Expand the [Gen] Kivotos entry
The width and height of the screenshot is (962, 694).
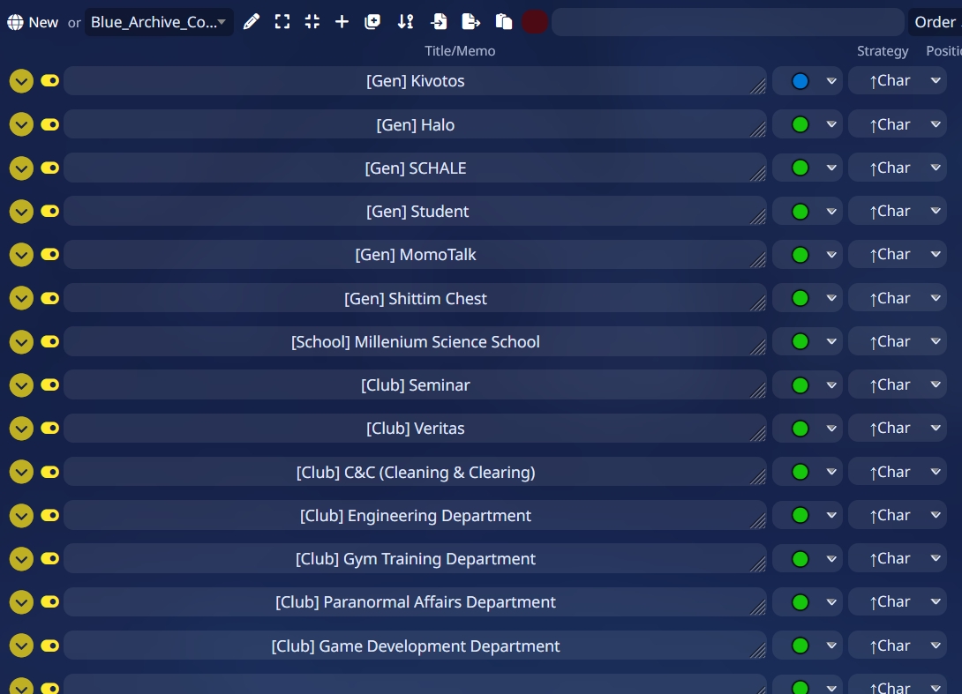click(x=21, y=81)
